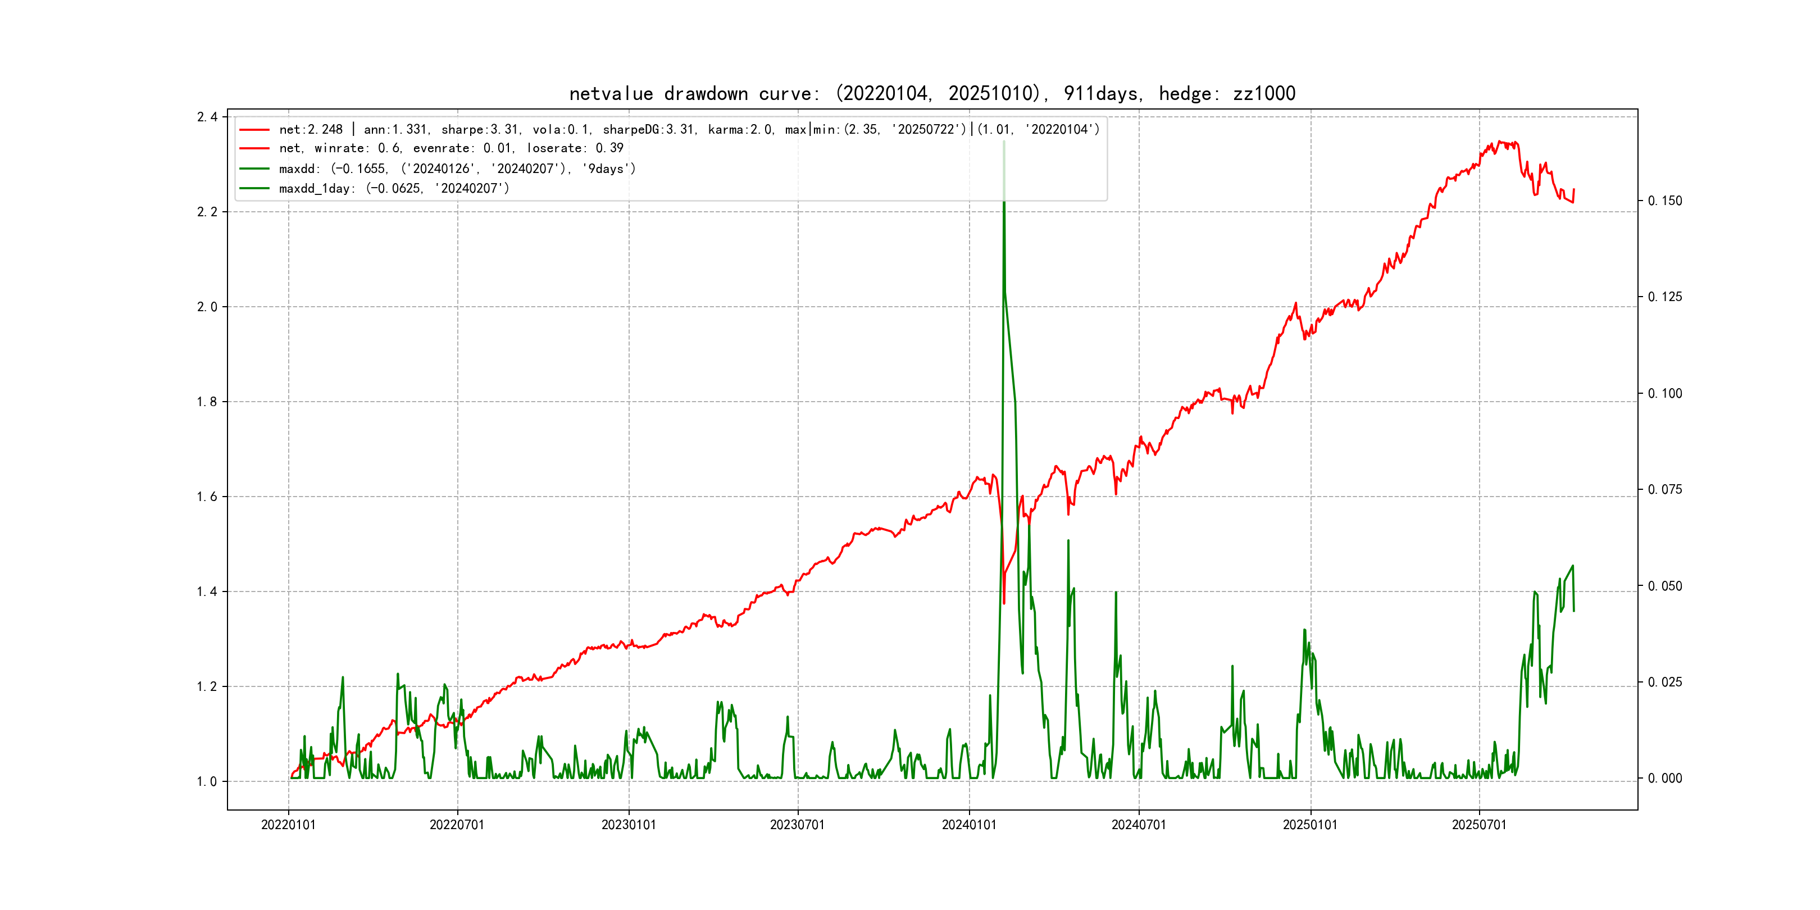
Task: Click the red swatch beside the winrate legend entry
Action: 254,148
